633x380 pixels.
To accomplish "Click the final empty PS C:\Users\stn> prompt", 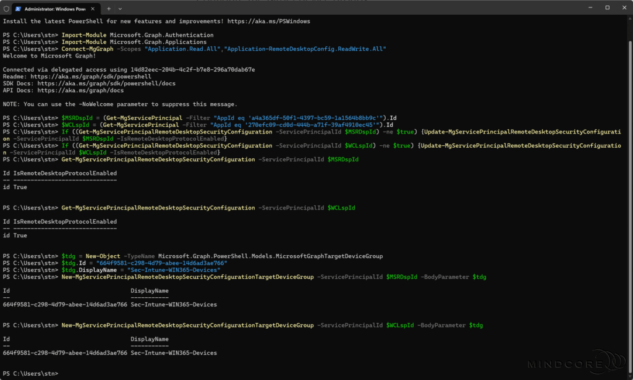I will [x=30, y=374].
